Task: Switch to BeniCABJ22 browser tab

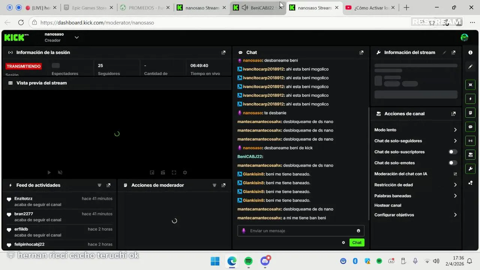Action: coord(258,7)
